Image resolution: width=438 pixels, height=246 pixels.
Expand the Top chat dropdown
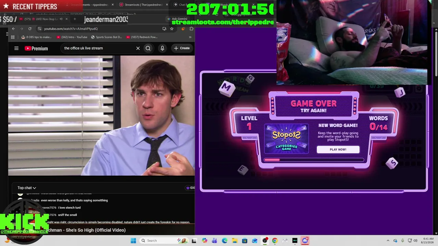27,188
